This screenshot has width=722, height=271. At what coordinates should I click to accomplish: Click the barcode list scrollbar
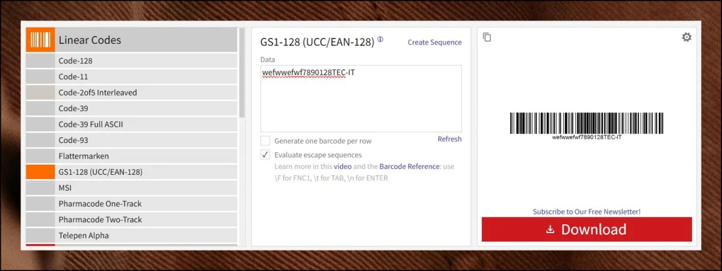(242, 72)
